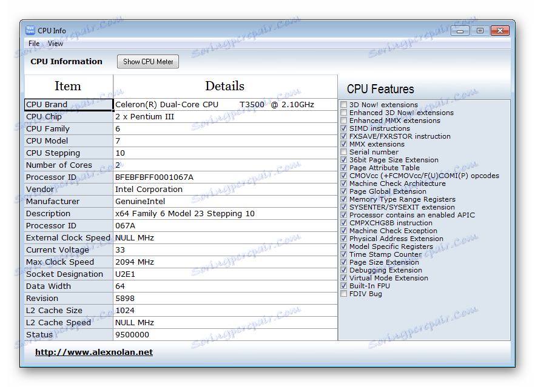Toggle Time Stamp Counter checkbox
Viewport: 535px width, 387px height.
coord(343,254)
